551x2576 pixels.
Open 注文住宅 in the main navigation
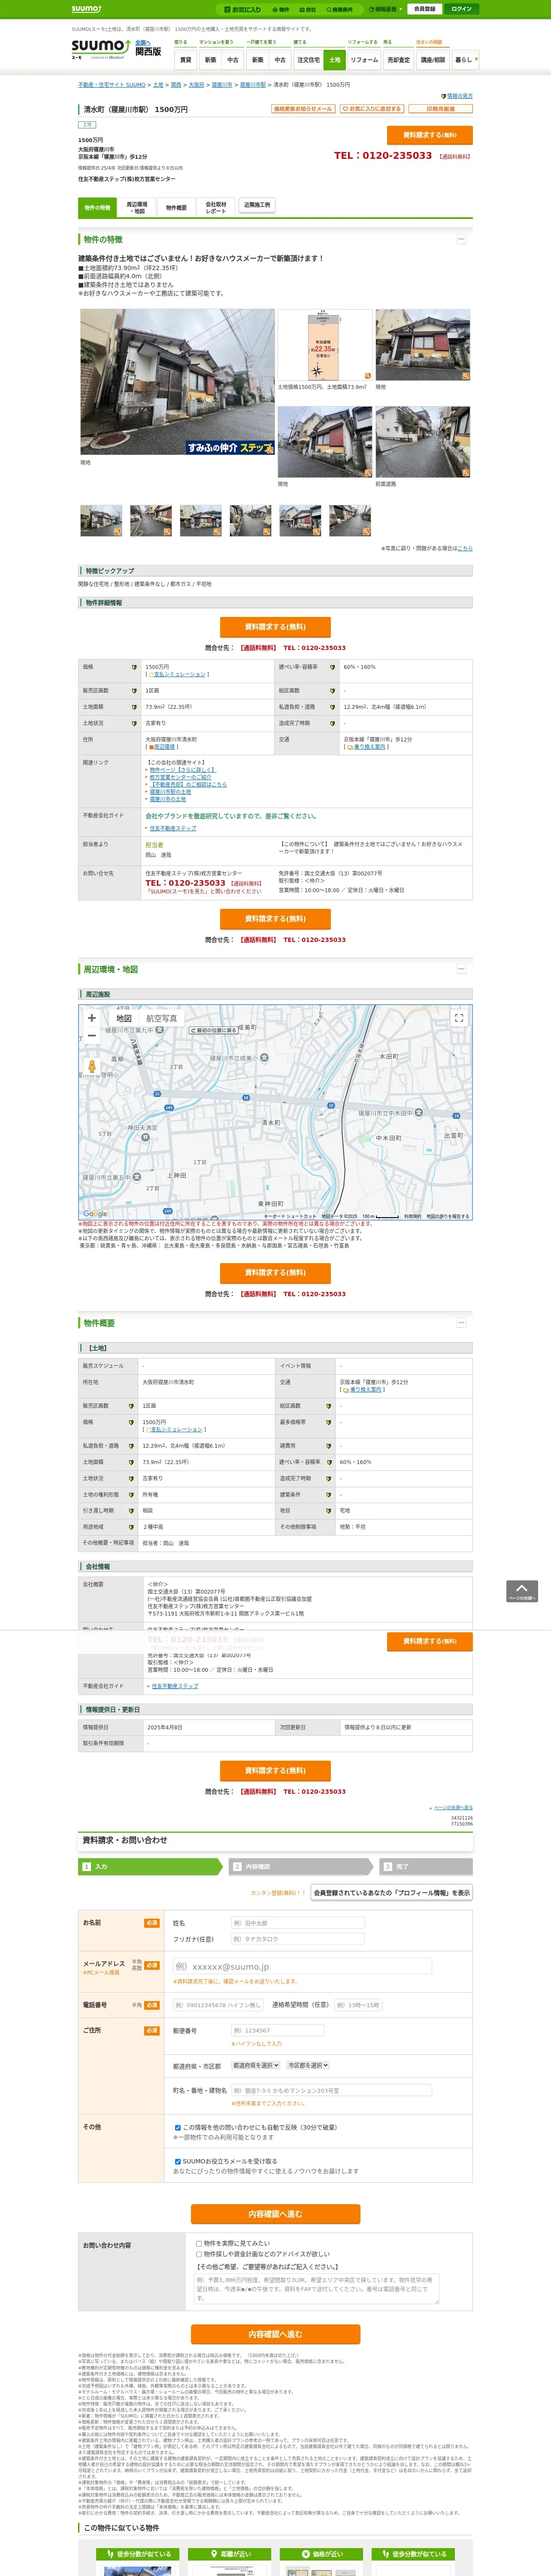(309, 60)
